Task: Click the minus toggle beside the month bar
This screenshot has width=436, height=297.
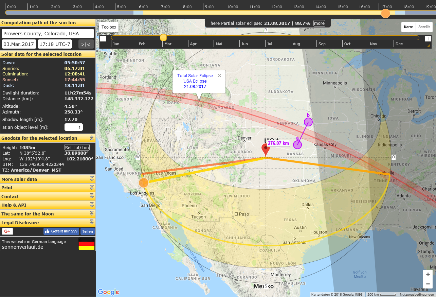Action: pos(103,38)
